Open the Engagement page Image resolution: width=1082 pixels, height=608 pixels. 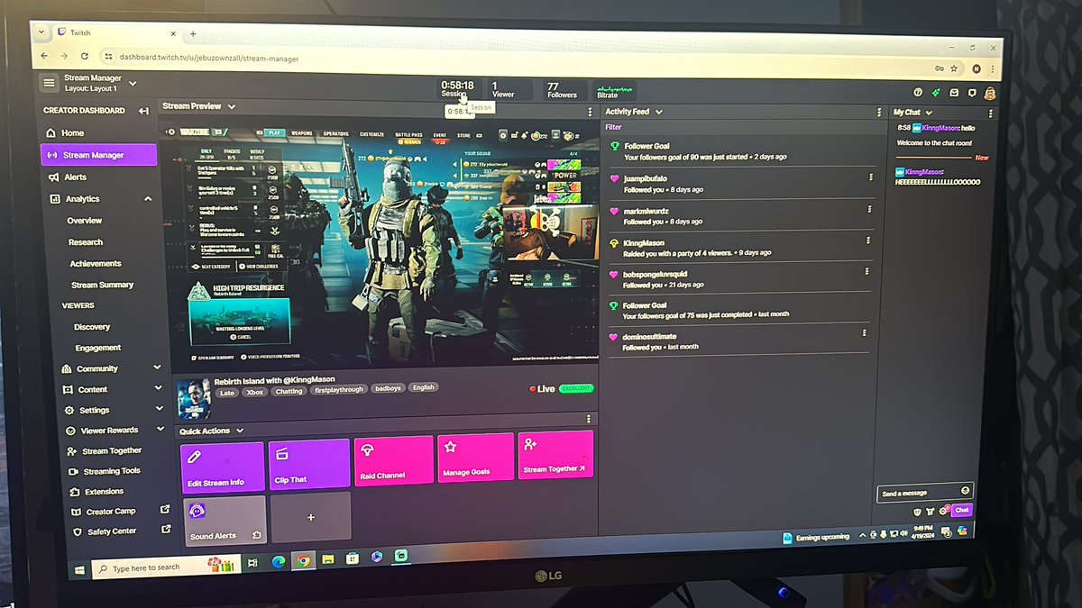98,348
